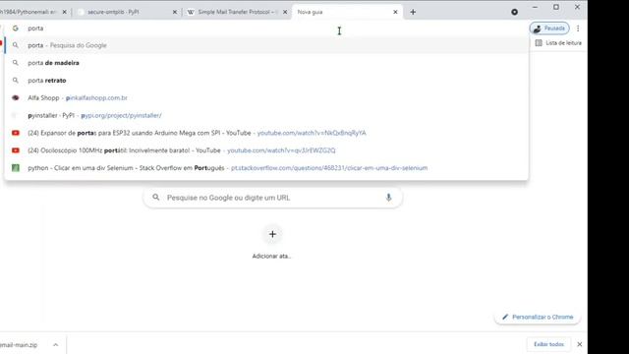This screenshot has height=354, width=629.
Task: Click the microphone voice search icon
Action: coord(388,198)
